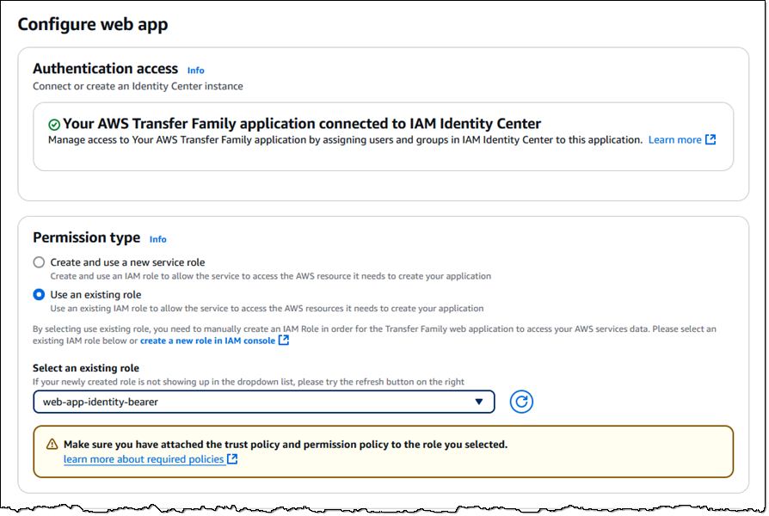Open learn more about required policies

[x=144, y=459]
